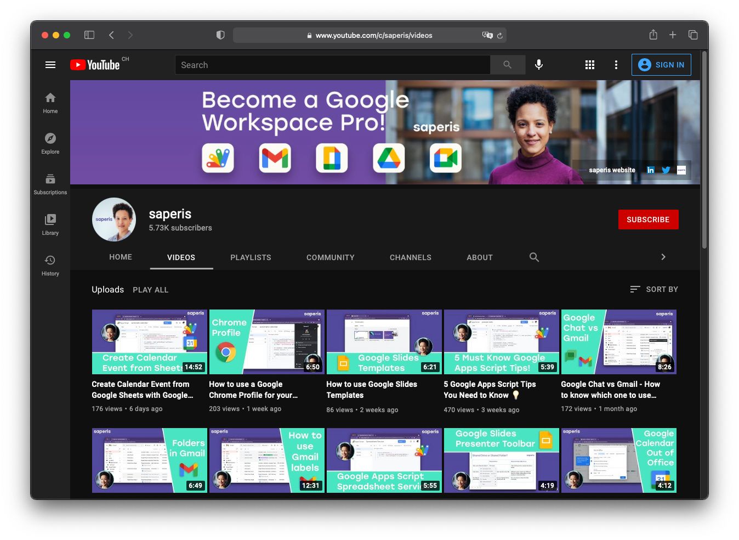Play the Create Calendar Event 14:52 thumbnail
The width and height of the screenshot is (739, 540).
tap(150, 342)
